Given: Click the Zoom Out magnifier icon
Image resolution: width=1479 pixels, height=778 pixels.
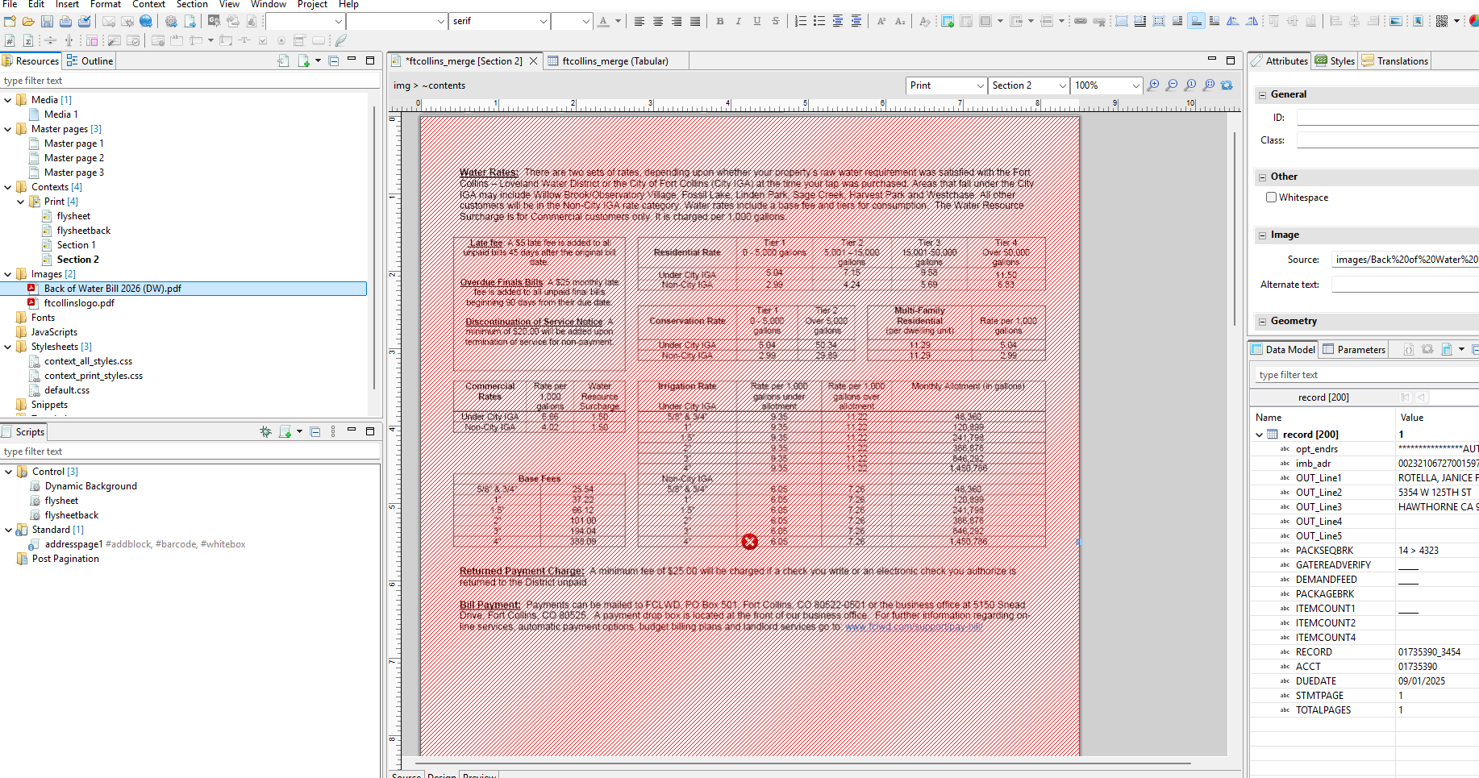Looking at the screenshot, I should pos(1172,85).
